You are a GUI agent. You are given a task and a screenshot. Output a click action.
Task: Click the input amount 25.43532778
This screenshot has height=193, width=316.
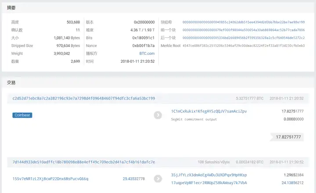(133, 179)
